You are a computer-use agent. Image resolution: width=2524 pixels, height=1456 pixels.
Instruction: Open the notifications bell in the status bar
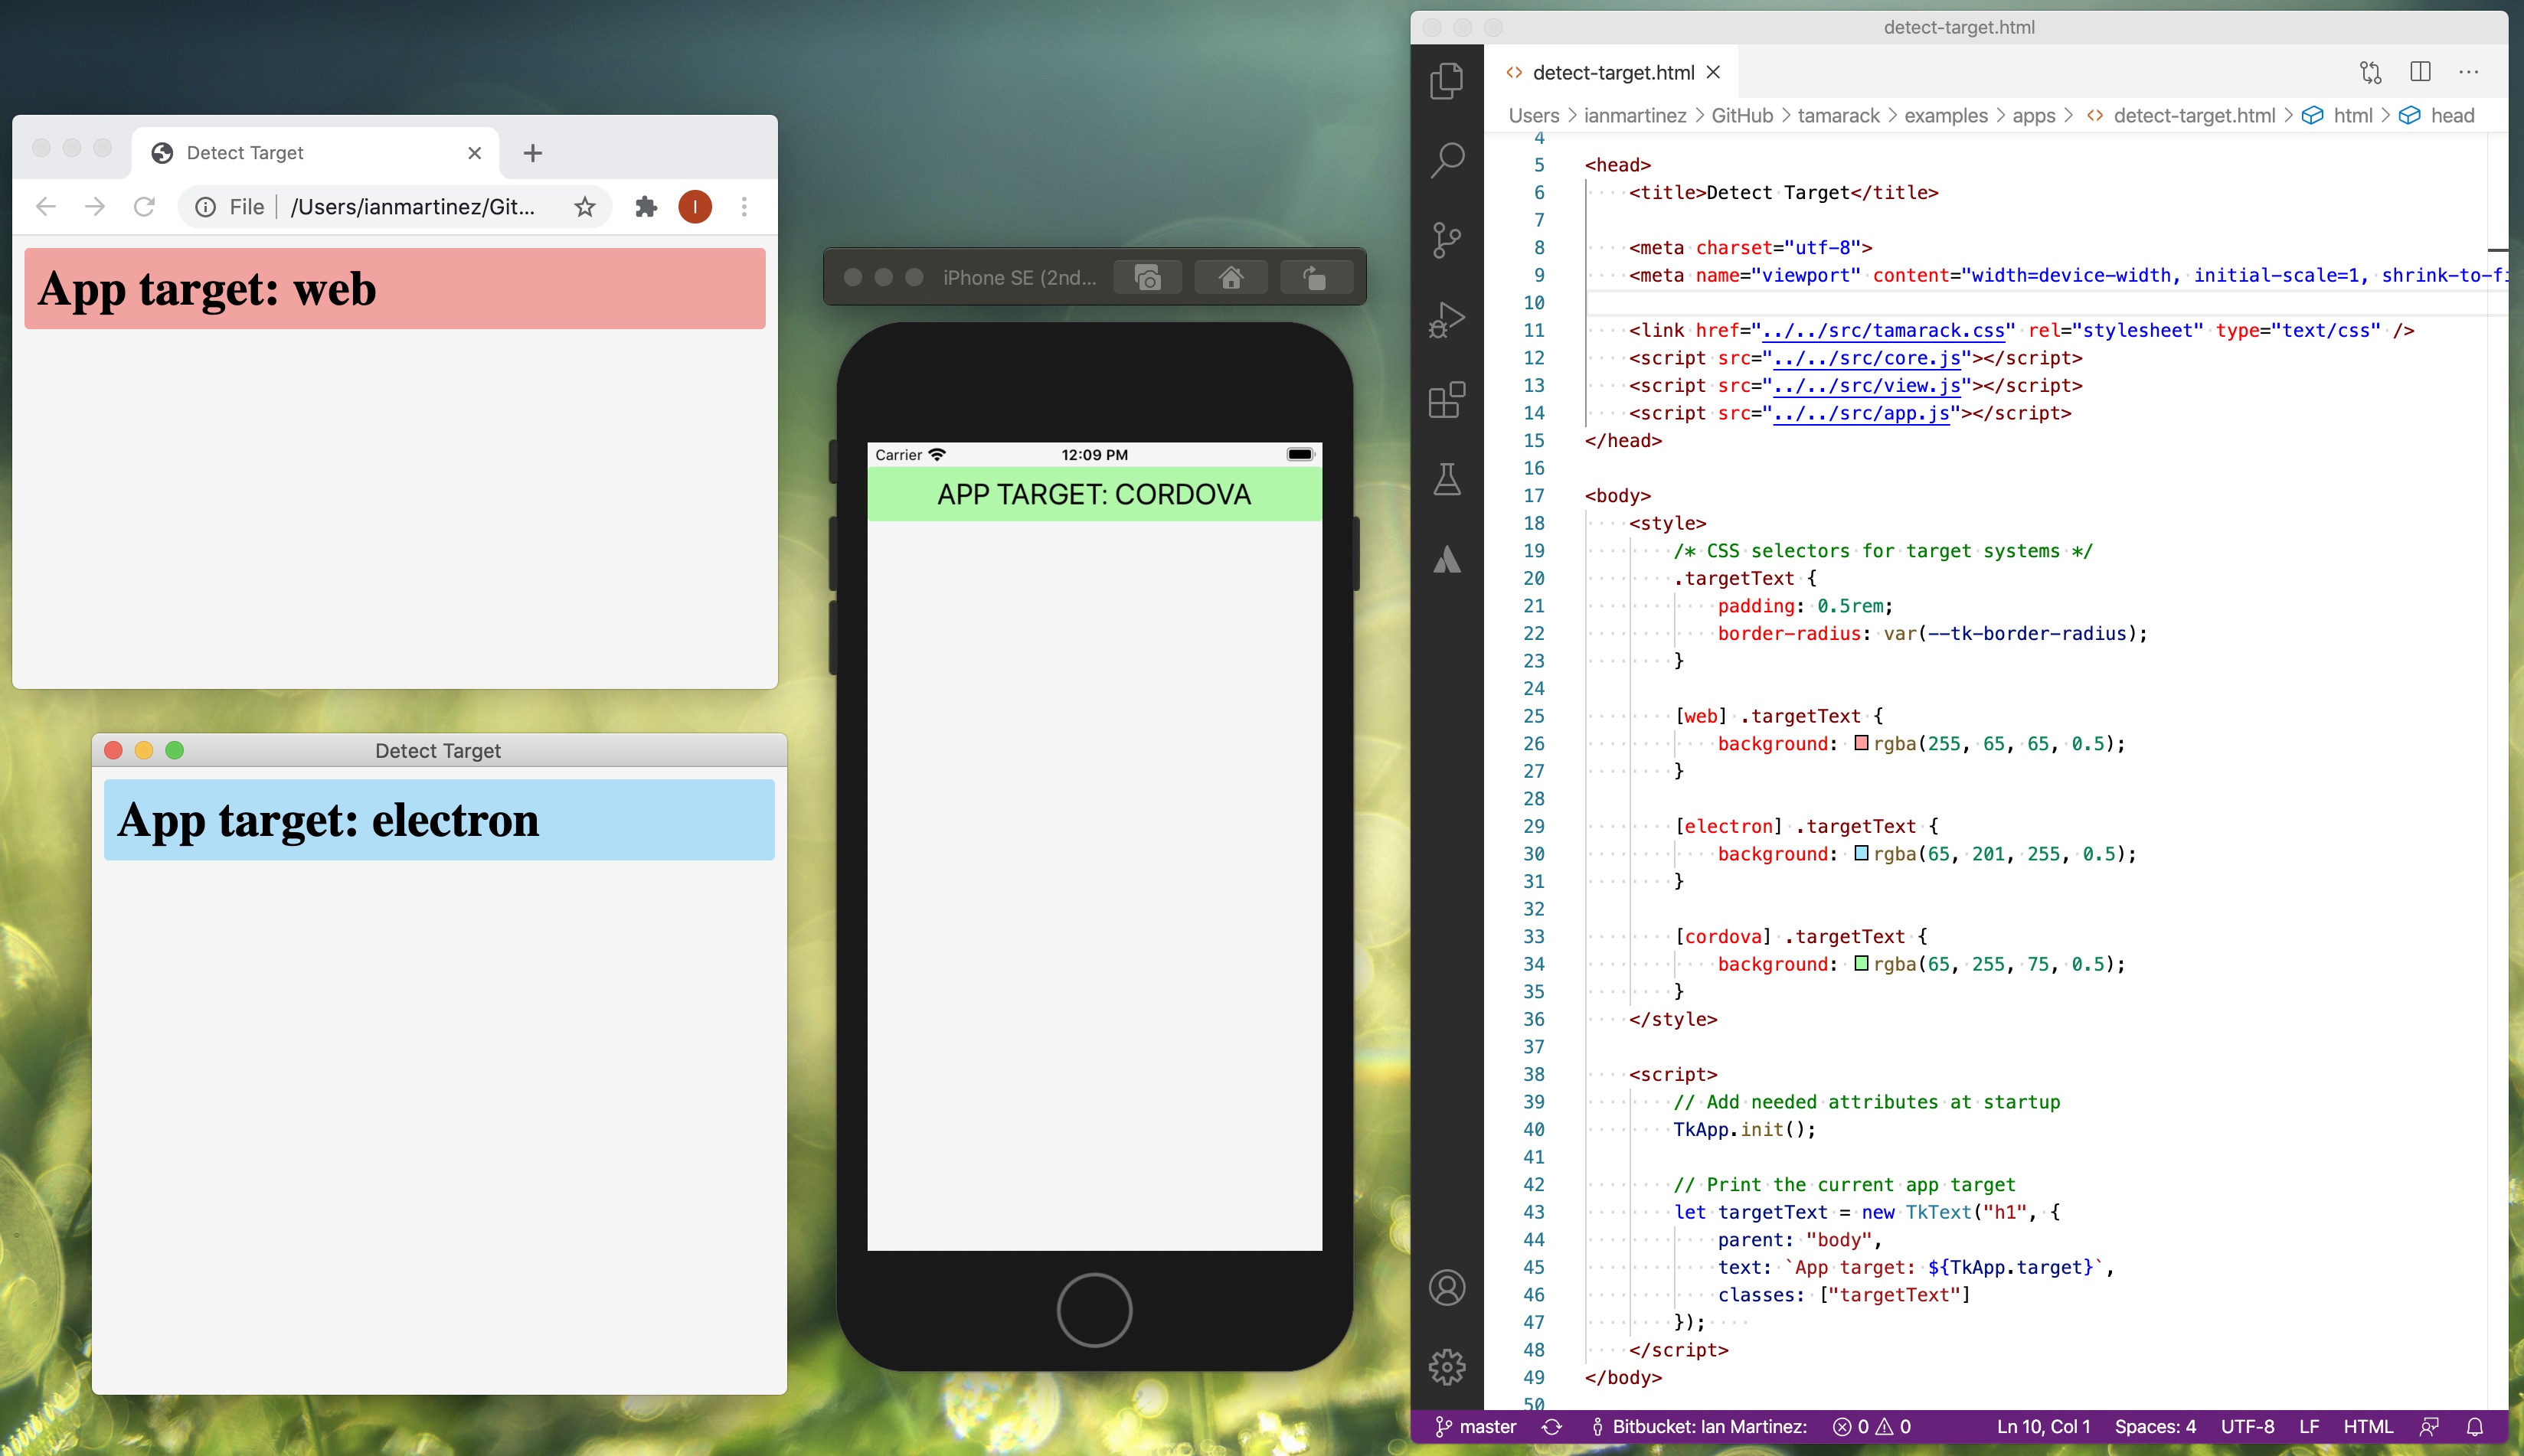click(2475, 1427)
